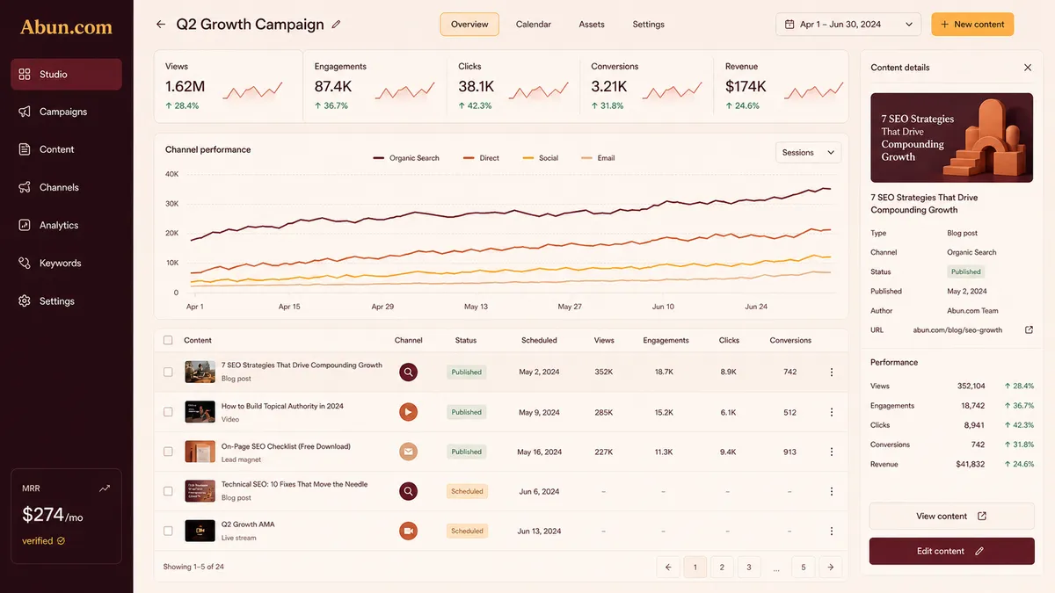The width and height of the screenshot is (1055, 593).
Task: Click the Edit content button
Action: (951, 551)
